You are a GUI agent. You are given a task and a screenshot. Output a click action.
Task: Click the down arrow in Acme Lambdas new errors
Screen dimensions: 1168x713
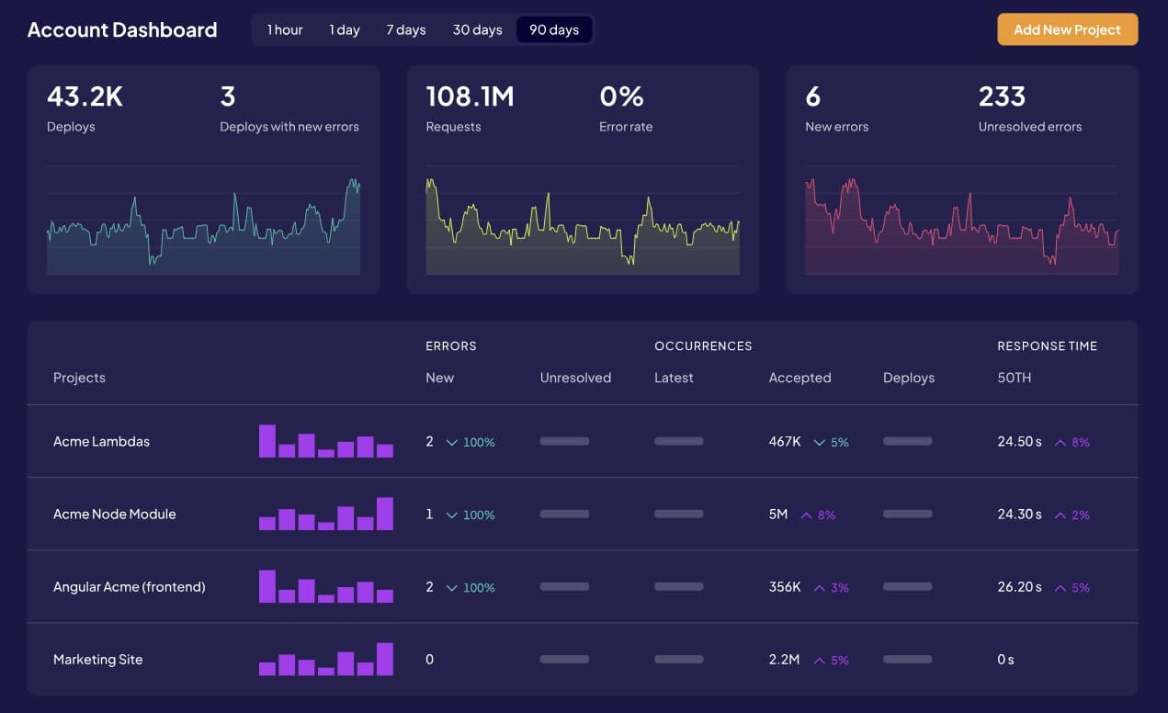click(x=452, y=442)
